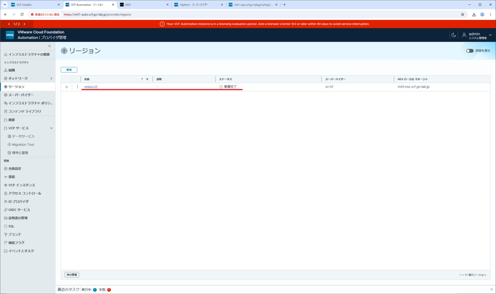Click the browser back button

[x=5, y=14]
